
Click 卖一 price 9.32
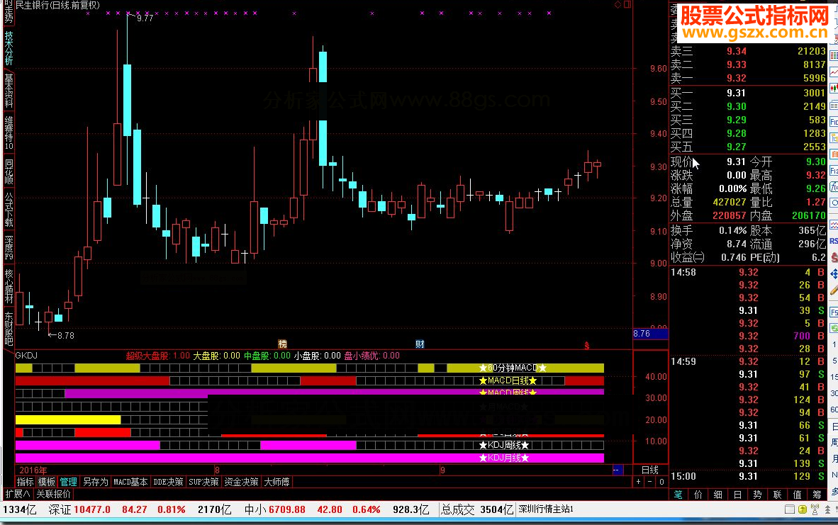click(737, 78)
